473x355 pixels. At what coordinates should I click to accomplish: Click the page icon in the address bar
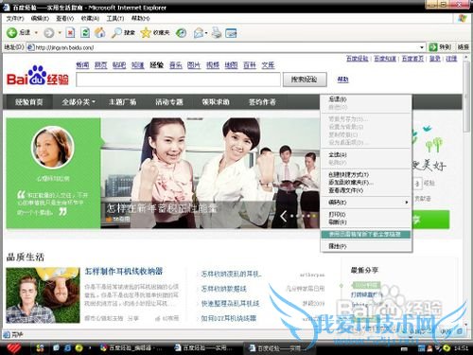point(30,47)
